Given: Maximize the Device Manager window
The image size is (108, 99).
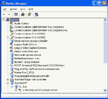Looking at the screenshot, I should (100, 3).
